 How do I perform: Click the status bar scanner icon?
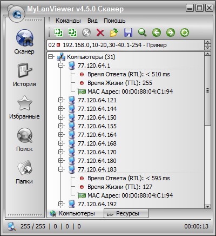(x=12, y=226)
